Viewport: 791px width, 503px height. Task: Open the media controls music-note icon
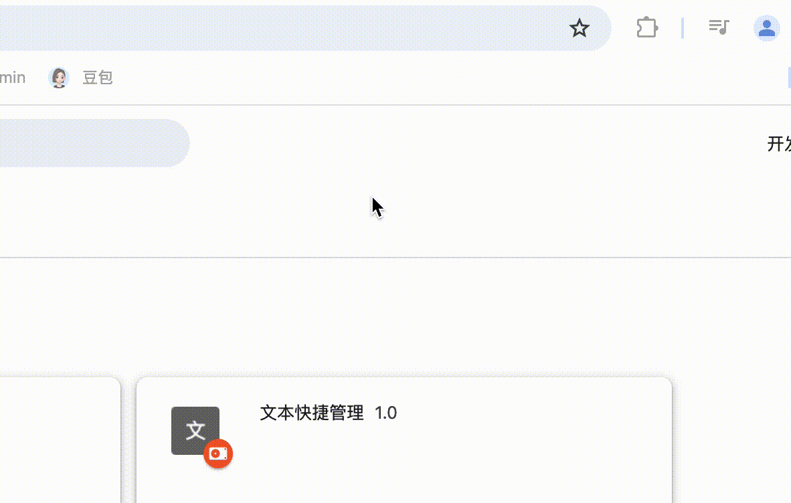click(718, 27)
